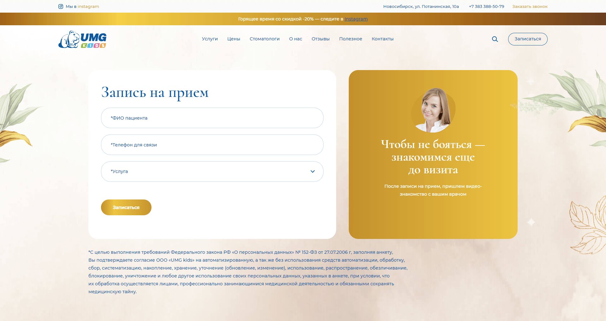The height and width of the screenshot is (321, 606).
Task: Submit form with gold Записаться button
Action: pyautogui.click(x=126, y=207)
